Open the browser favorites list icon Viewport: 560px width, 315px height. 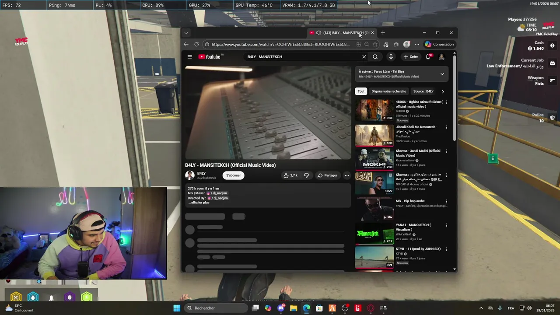(x=396, y=44)
